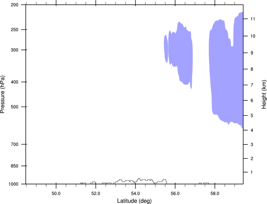Click the 11 km height label
The width and height of the screenshot is (267, 204).
(x=253, y=19)
